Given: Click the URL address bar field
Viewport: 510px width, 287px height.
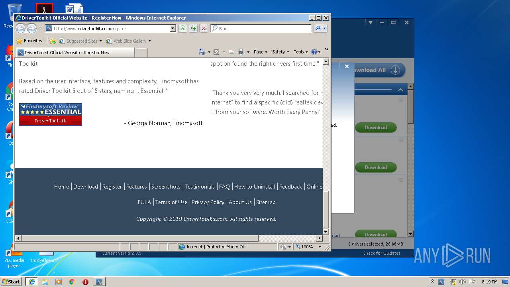Looking at the screenshot, I should coord(110,28).
